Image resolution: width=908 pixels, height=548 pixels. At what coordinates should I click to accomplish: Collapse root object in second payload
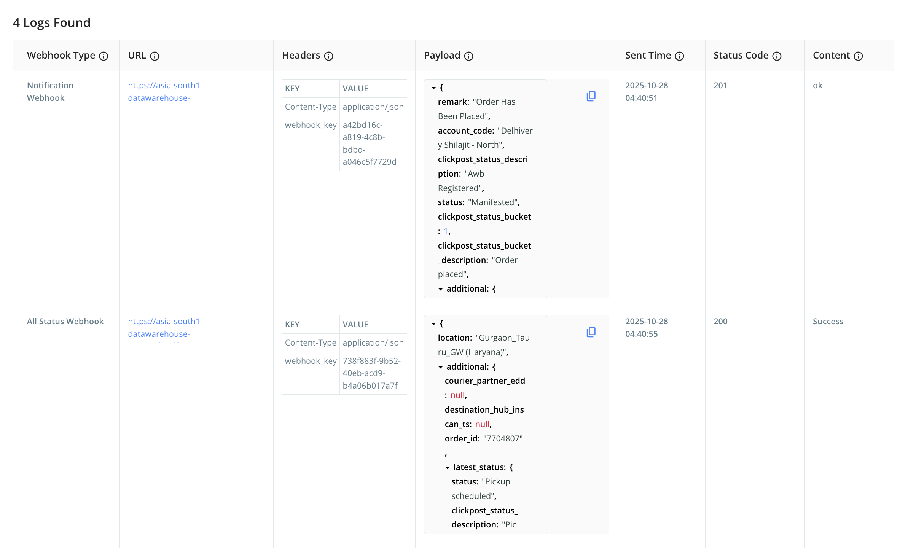pyautogui.click(x=433, y=324)
